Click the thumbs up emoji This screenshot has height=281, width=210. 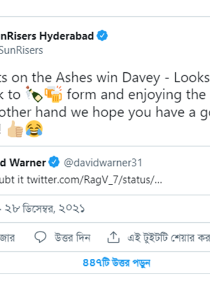(15, 129)
